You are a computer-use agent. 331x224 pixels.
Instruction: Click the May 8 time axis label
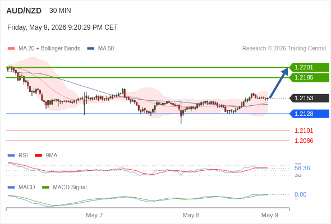tap(191, 215)
